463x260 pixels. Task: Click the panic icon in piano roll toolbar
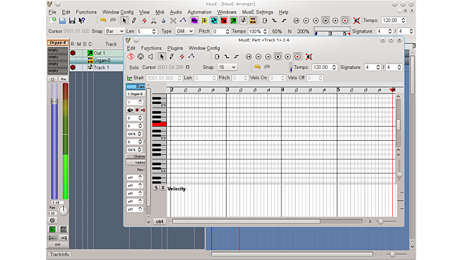pos(309,57)
